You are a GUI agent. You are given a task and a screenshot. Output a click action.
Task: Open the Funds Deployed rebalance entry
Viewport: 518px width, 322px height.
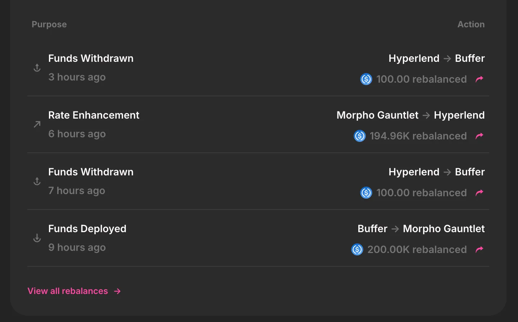point(87,229)
